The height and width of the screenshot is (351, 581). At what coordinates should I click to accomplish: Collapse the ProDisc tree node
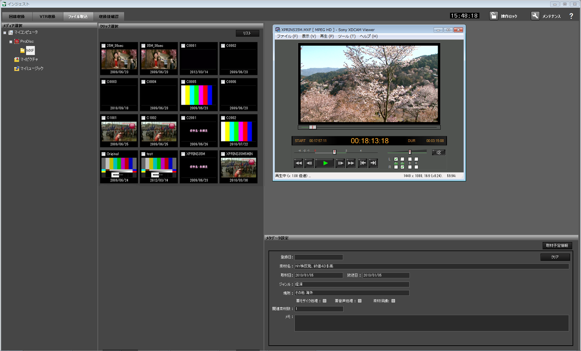pyautogui.click(x=11, y=41)
